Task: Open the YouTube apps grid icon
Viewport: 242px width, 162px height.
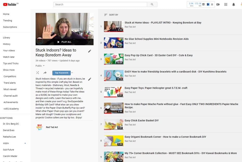Action: pos(226,4)
